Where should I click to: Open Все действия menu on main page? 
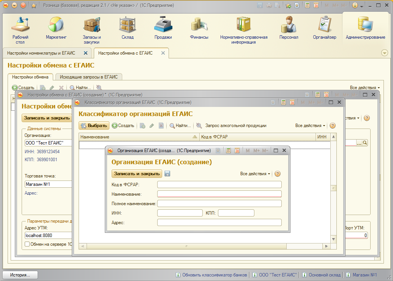point(365,88)
